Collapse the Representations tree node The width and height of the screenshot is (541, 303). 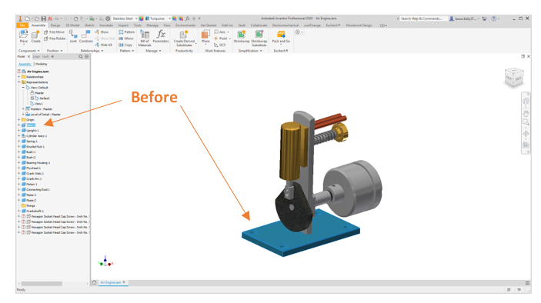[19, 82]
